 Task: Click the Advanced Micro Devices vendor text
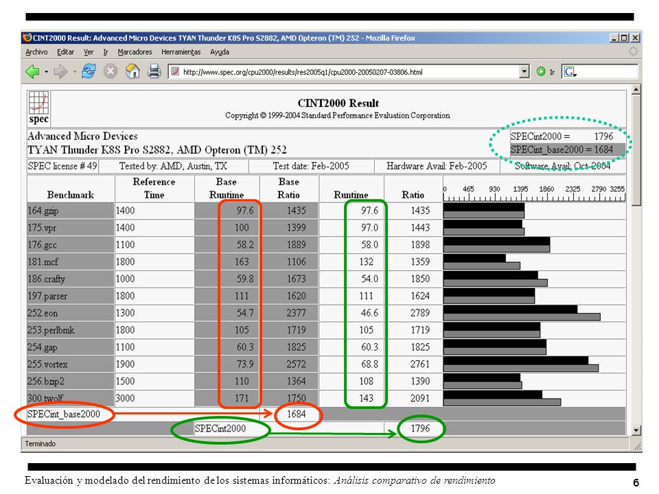pyautogui.click(x=82, y=136)
